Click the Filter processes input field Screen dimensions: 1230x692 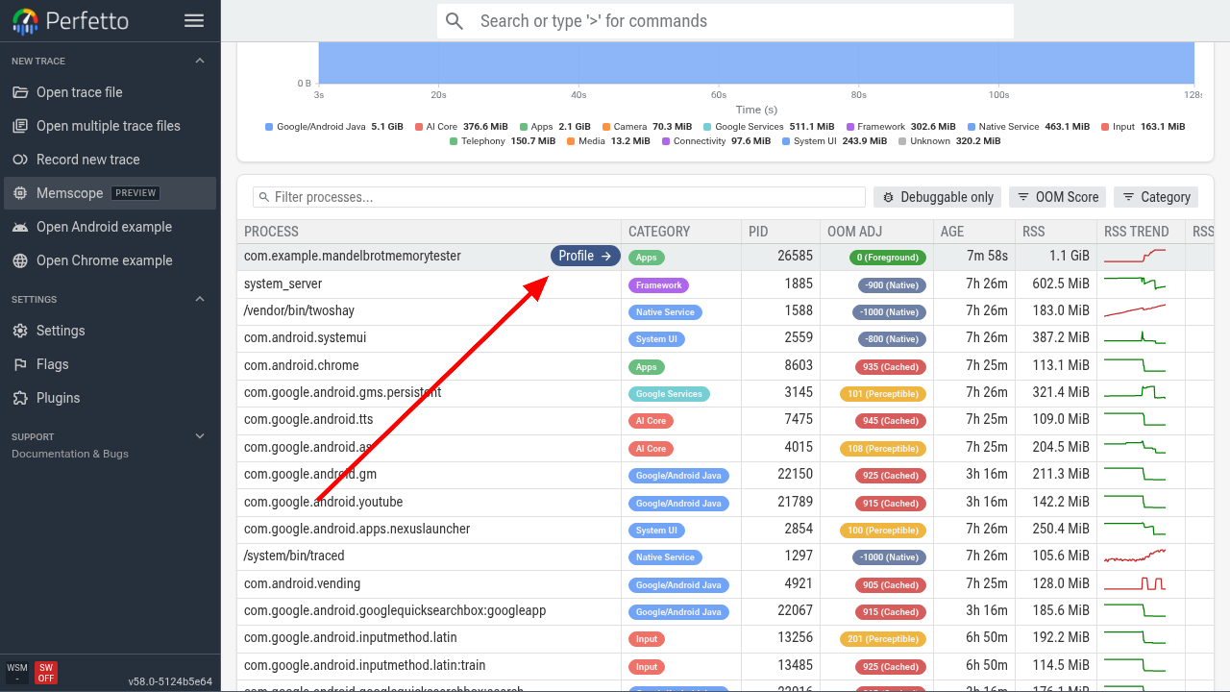tap(559, 197)
